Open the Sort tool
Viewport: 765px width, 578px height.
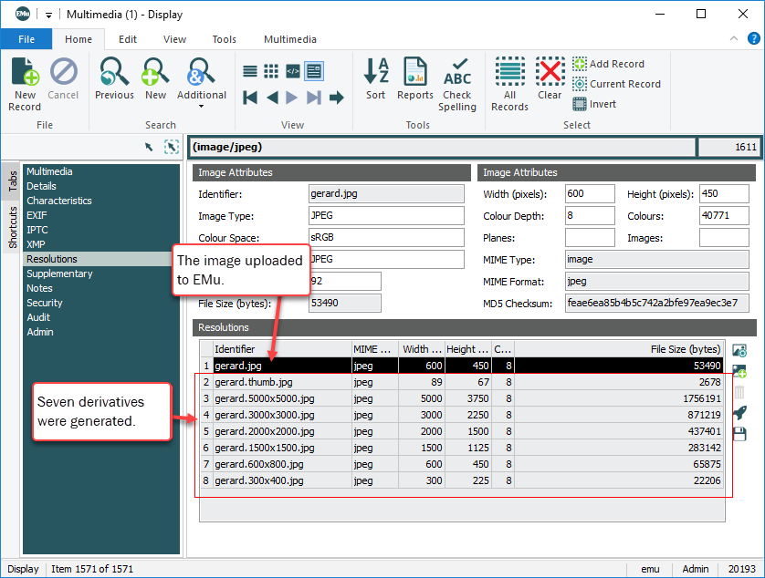(x=375, y=79)
